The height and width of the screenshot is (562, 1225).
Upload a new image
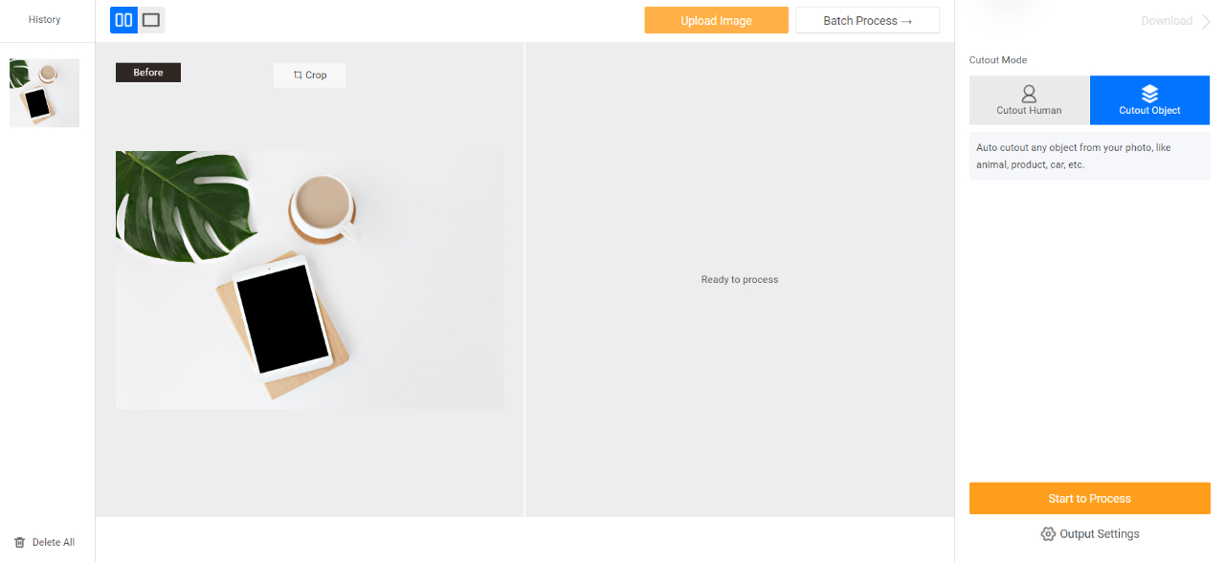(x=716, y=20)
